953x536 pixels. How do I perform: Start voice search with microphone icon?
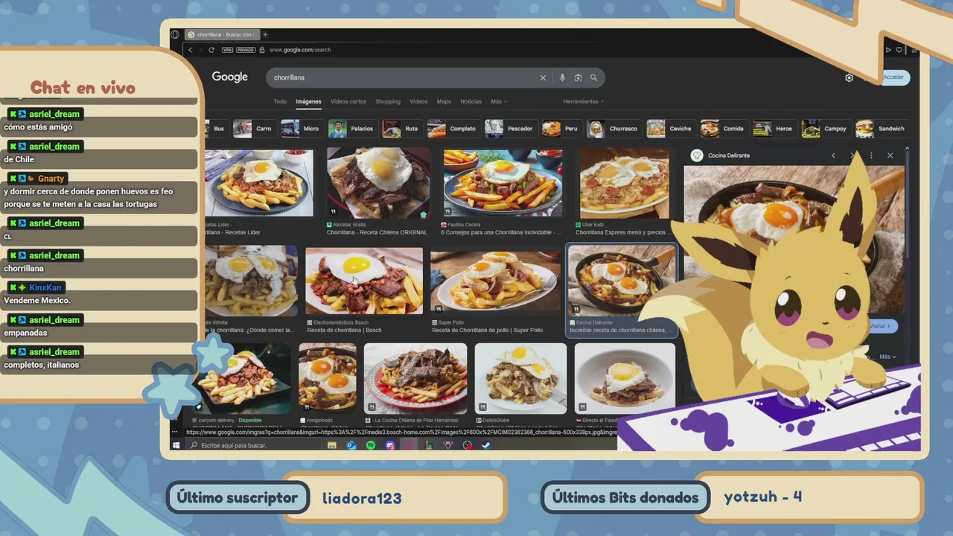pyautogui.click(x=562, y=77)
